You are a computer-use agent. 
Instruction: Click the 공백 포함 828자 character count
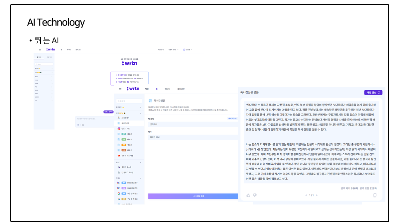(369, 188)
